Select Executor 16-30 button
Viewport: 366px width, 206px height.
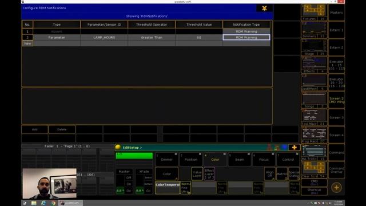point(336,82)
